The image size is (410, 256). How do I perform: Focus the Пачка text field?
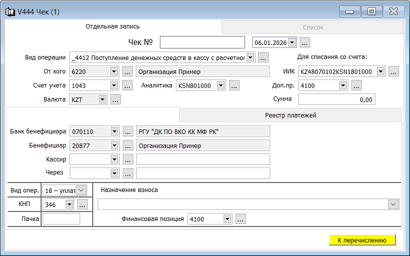(x=61, y=218)
